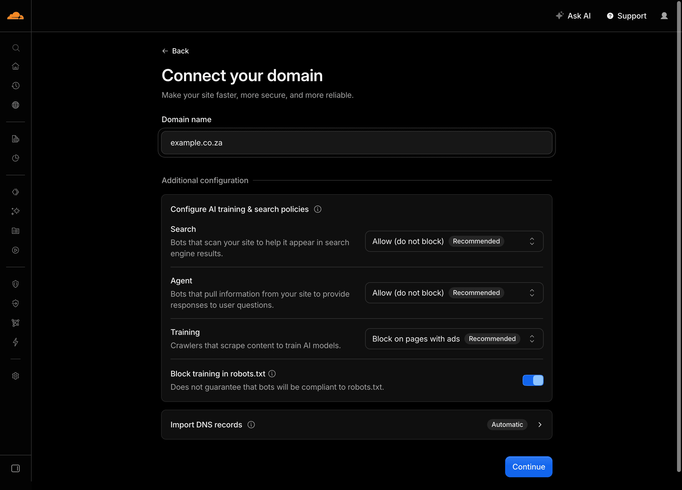
Task: Open the Agent policy dropdown
Action: click(x=454, y=293)
